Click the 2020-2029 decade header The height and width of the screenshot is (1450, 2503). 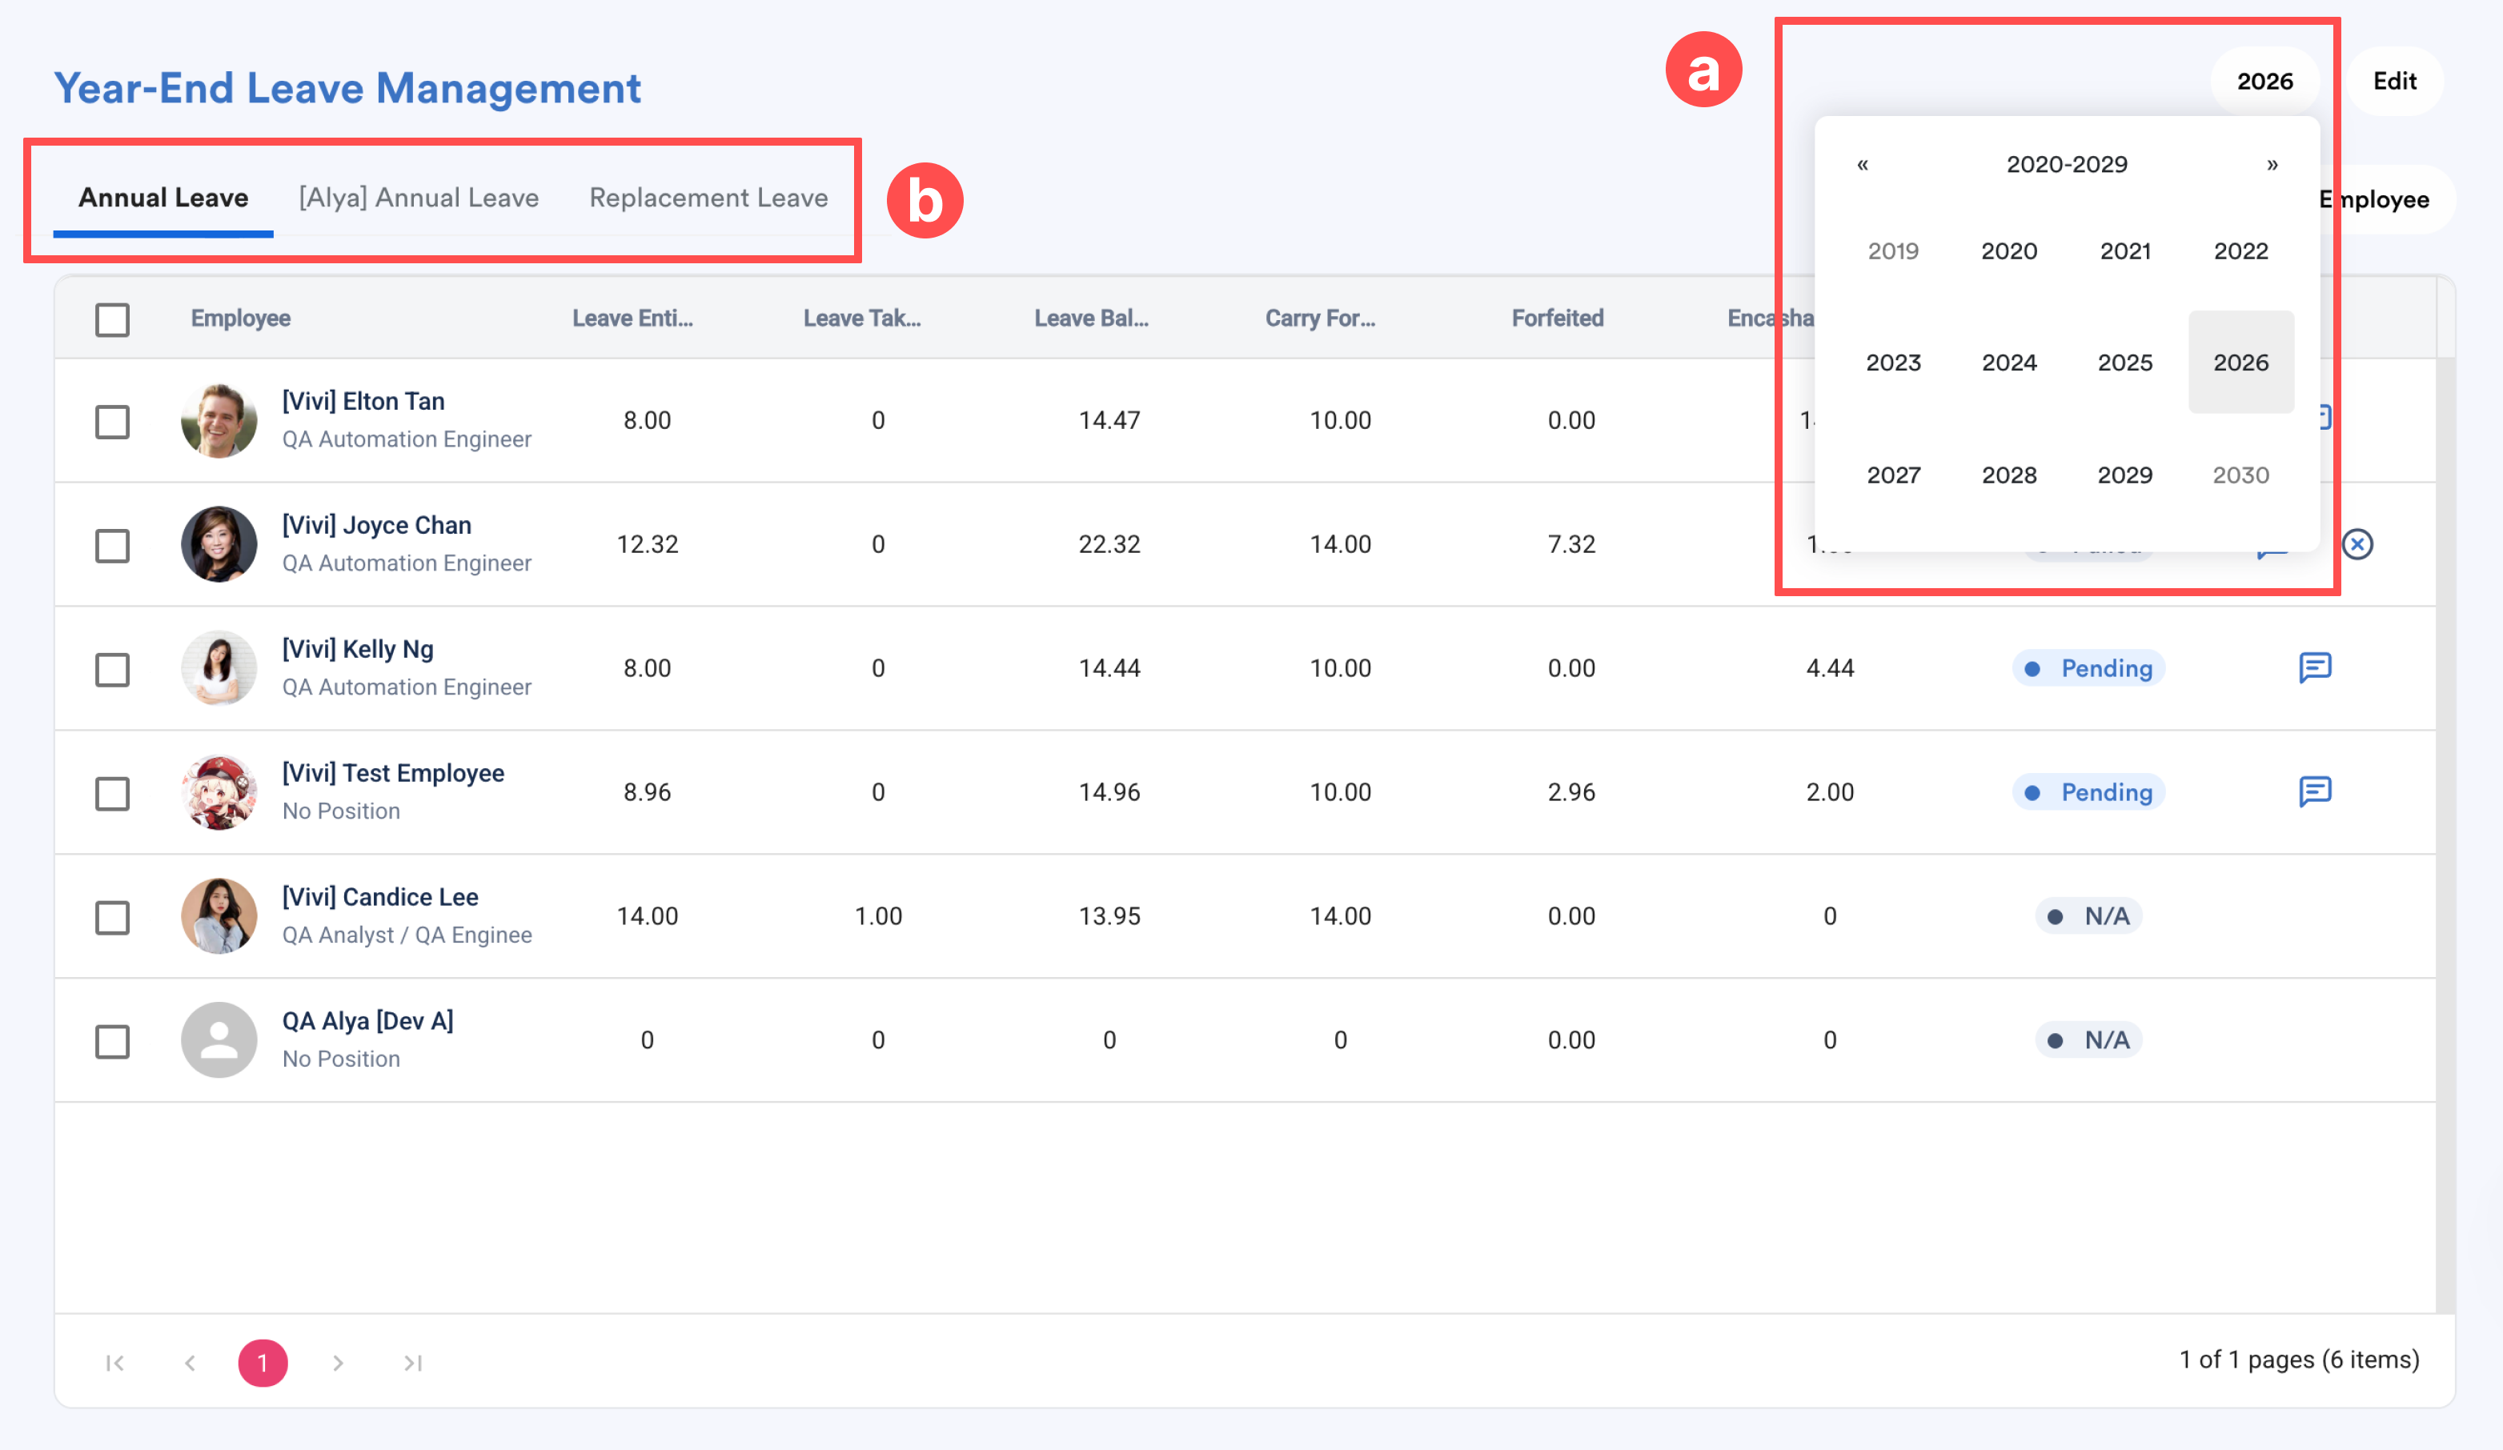click(x=2066, y=165)
